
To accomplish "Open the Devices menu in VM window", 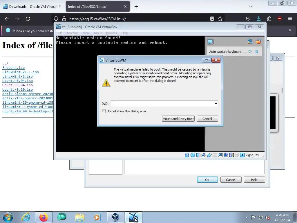I will pyautogui.click(x=112, y=33).
